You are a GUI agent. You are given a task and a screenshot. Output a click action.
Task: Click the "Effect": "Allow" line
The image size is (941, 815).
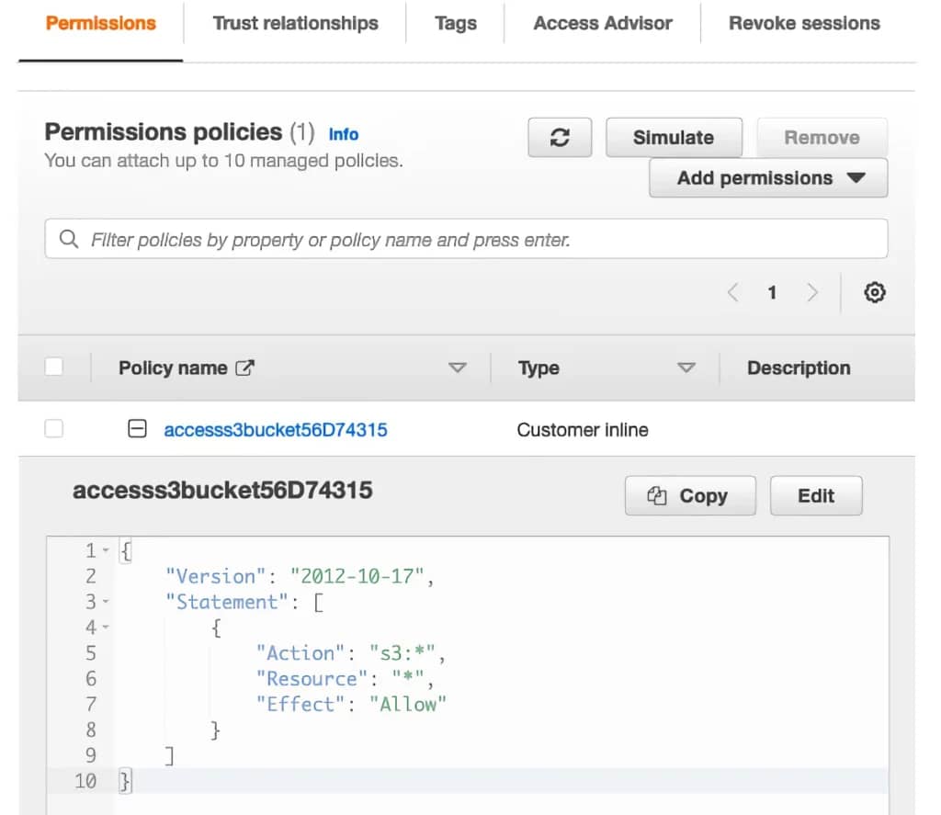tap(351, 704)
